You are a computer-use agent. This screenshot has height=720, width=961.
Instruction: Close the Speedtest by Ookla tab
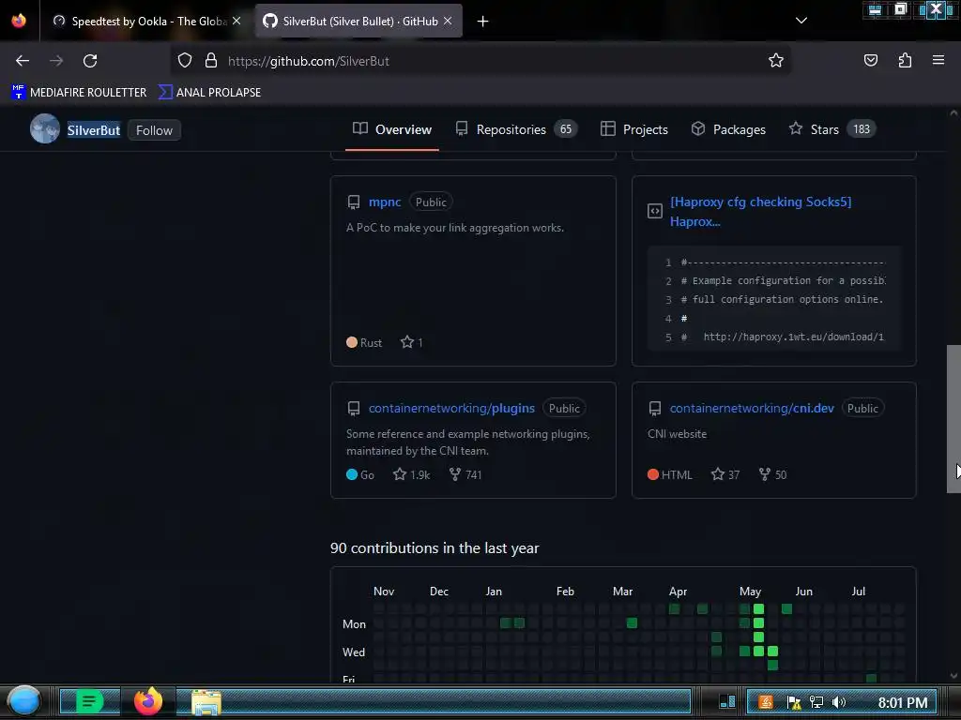(236, 21)
